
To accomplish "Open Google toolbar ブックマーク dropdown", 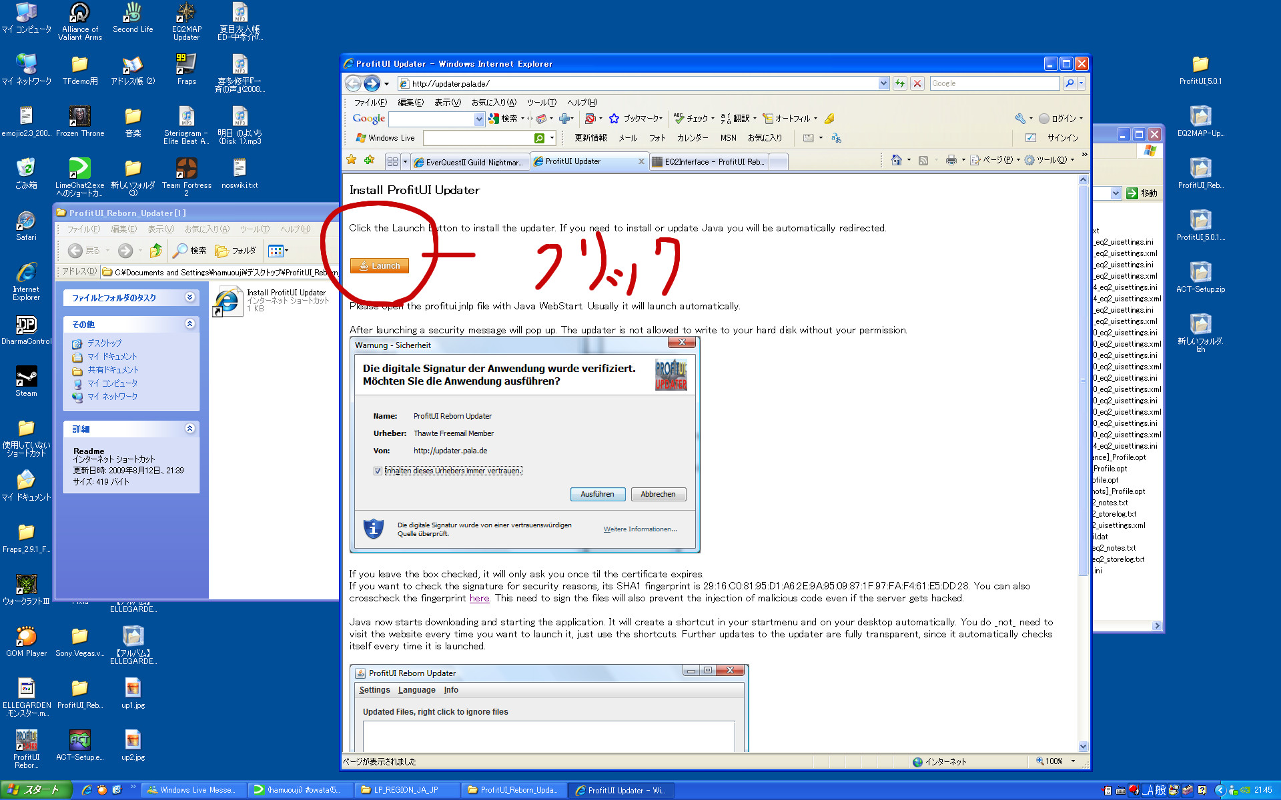I will pyautogui.click(x=636, y=119).
